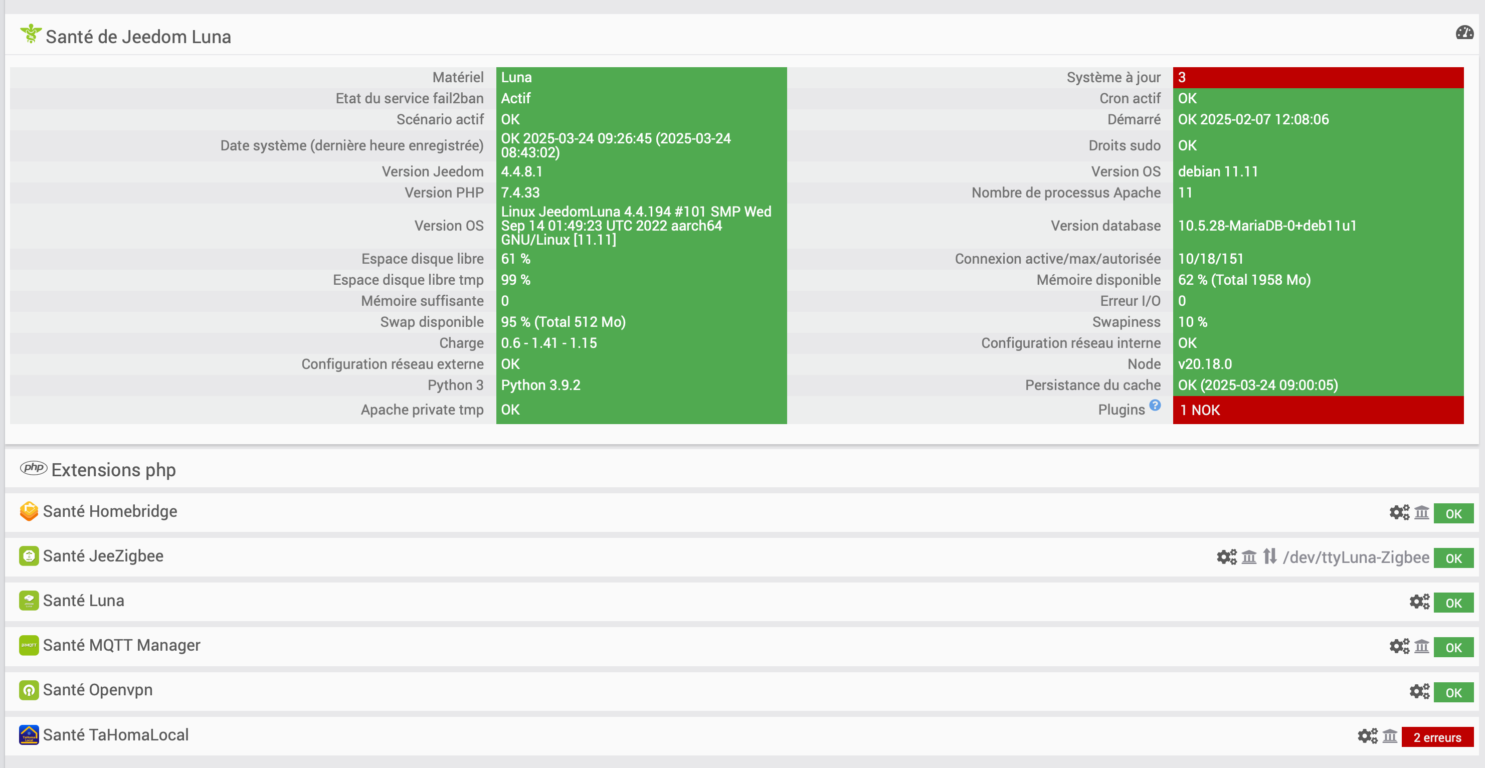Viewport: 1485px width, 768px height.
Task: Click the JeeZigbee plugin icon
Action: pos(29,556)
